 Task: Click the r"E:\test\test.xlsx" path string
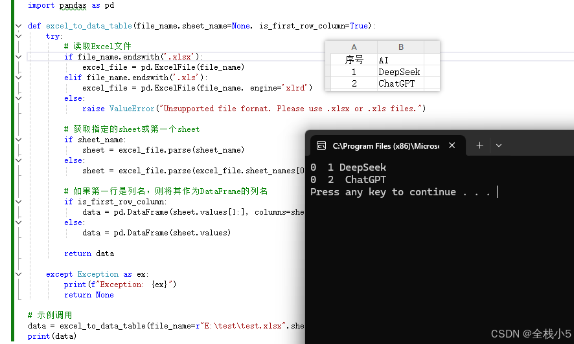pyautogui.click(x=241, y=326)
